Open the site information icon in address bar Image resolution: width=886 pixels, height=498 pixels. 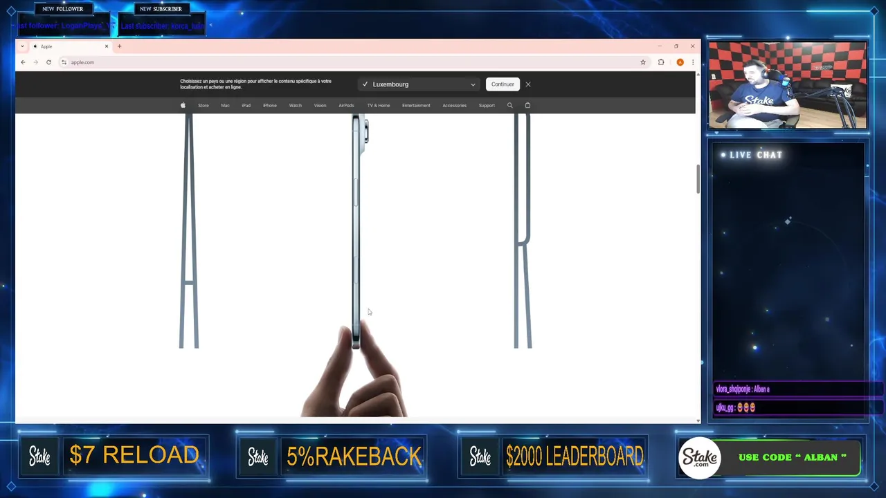64,62
